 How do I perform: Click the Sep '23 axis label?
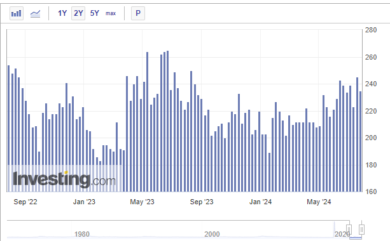point(202,202)
